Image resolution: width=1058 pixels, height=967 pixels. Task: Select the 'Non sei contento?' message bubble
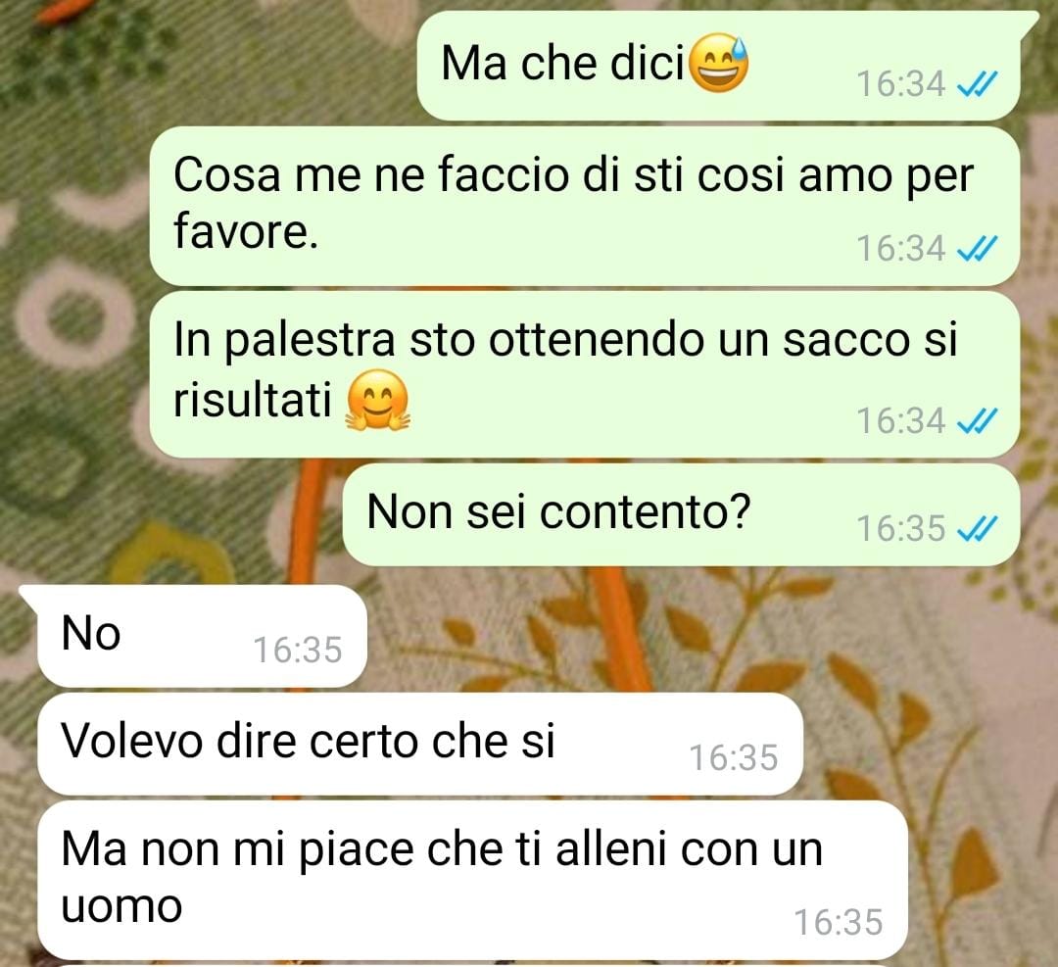(682, 515)
